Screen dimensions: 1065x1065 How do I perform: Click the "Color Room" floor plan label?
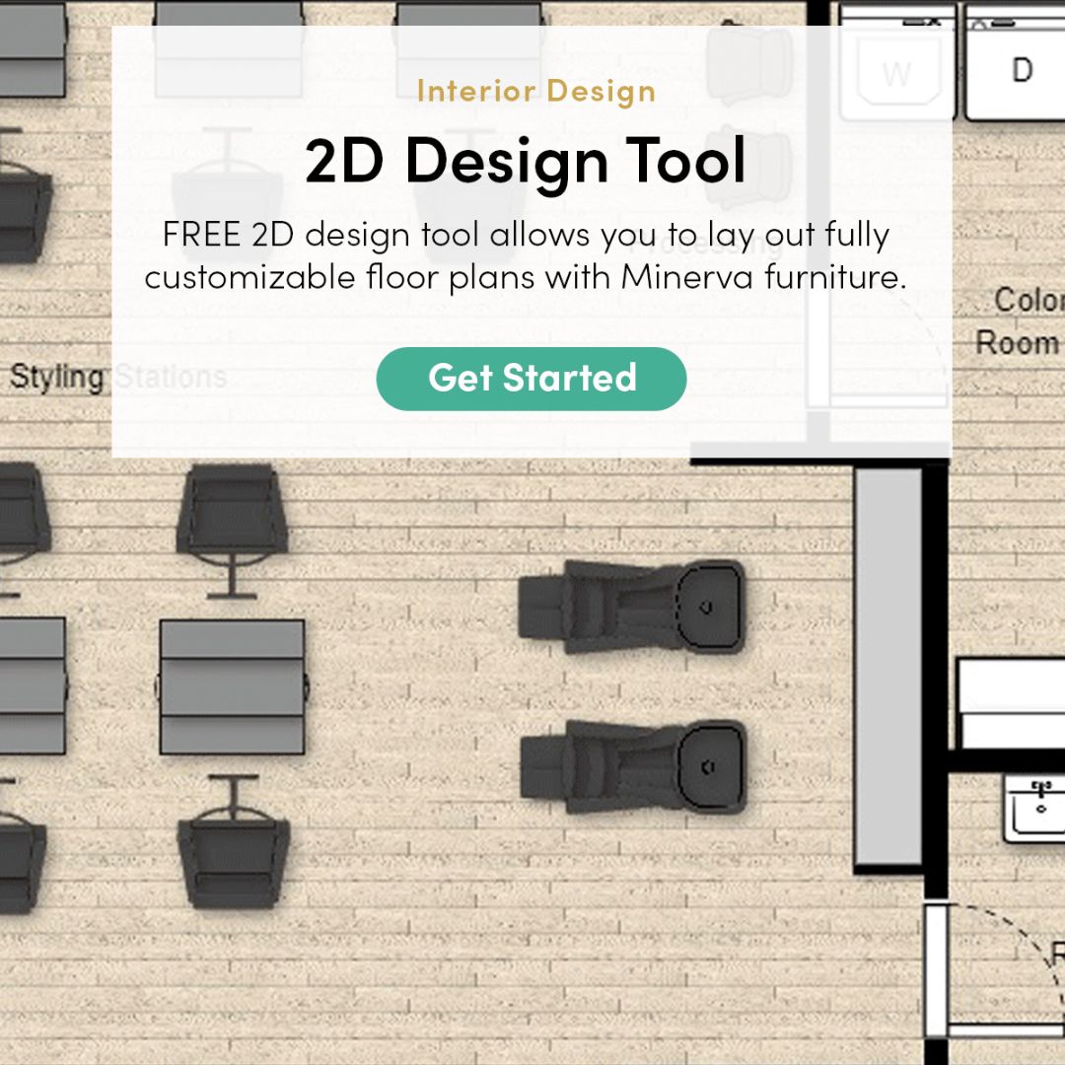coord(1020,320)
